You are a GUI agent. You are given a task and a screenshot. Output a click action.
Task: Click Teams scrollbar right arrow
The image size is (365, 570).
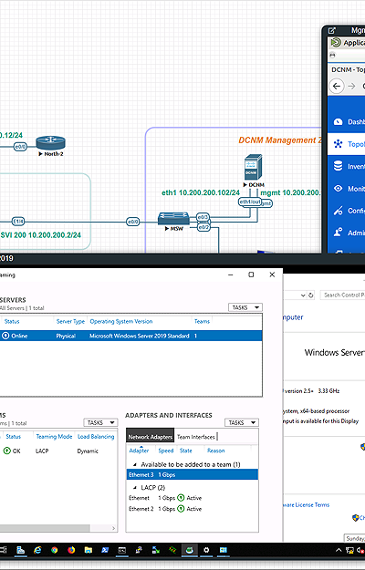(114, 528)
